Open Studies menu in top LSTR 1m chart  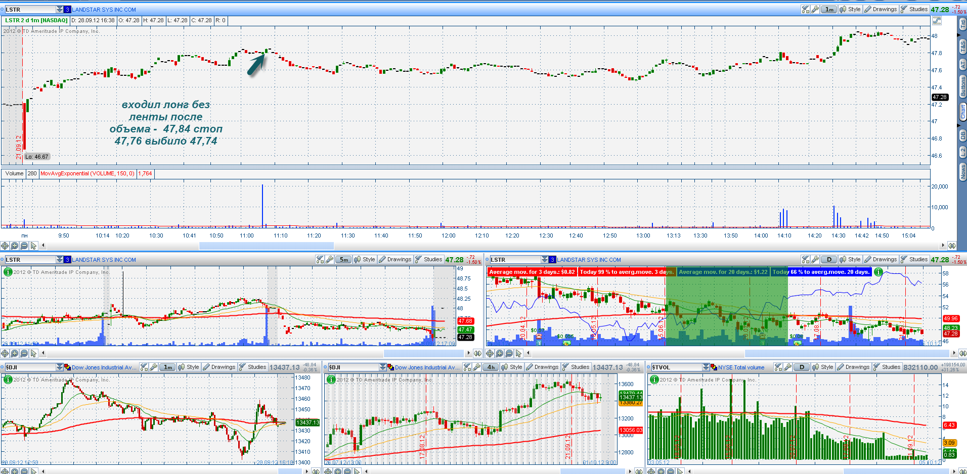(x=914, y=9)
